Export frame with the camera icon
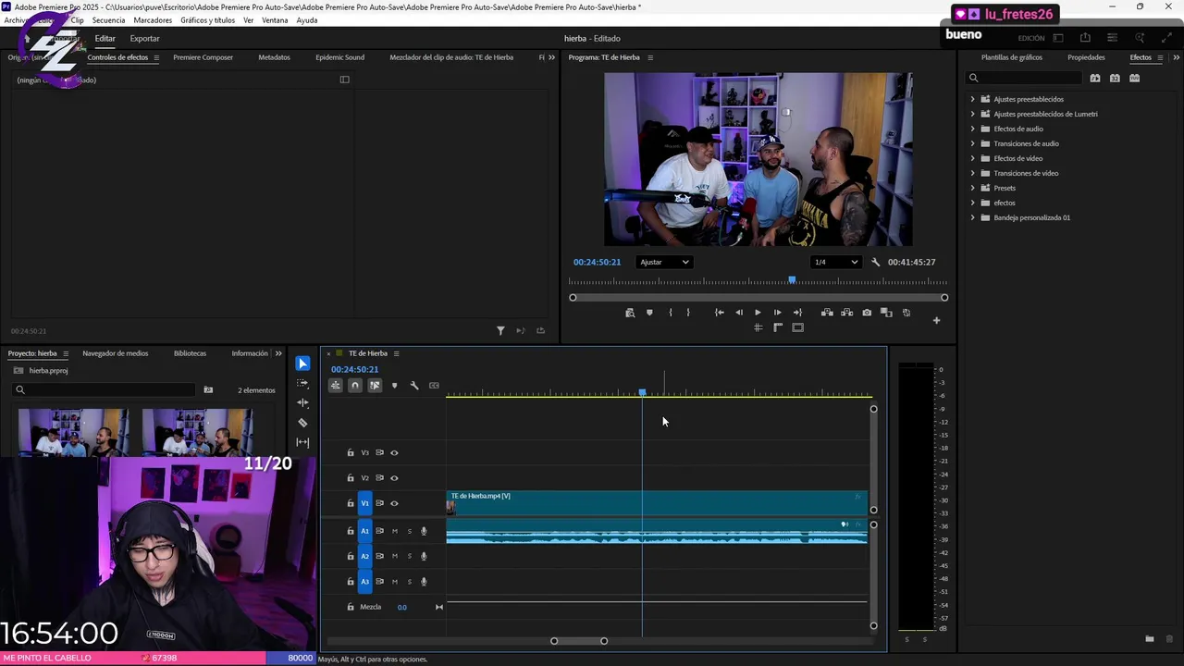The image size is (1184, 666). tap(867, 313)
